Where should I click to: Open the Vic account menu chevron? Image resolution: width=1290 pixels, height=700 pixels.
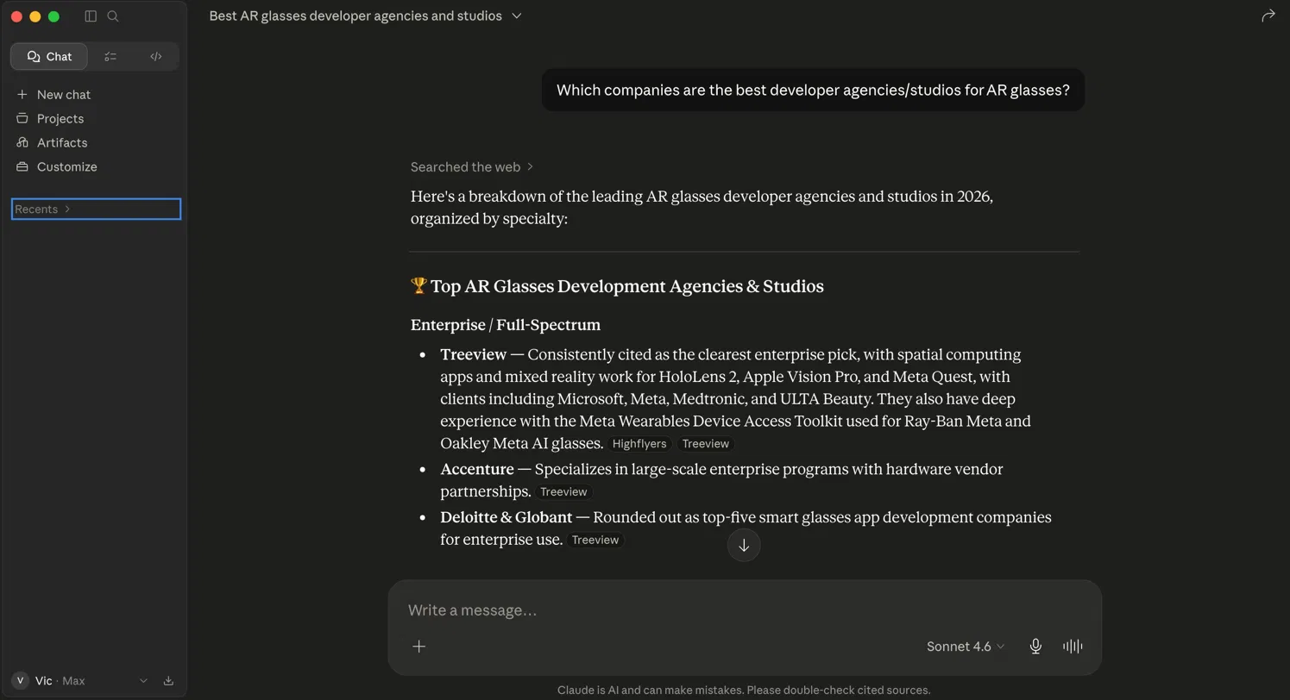tap(143, 681)
